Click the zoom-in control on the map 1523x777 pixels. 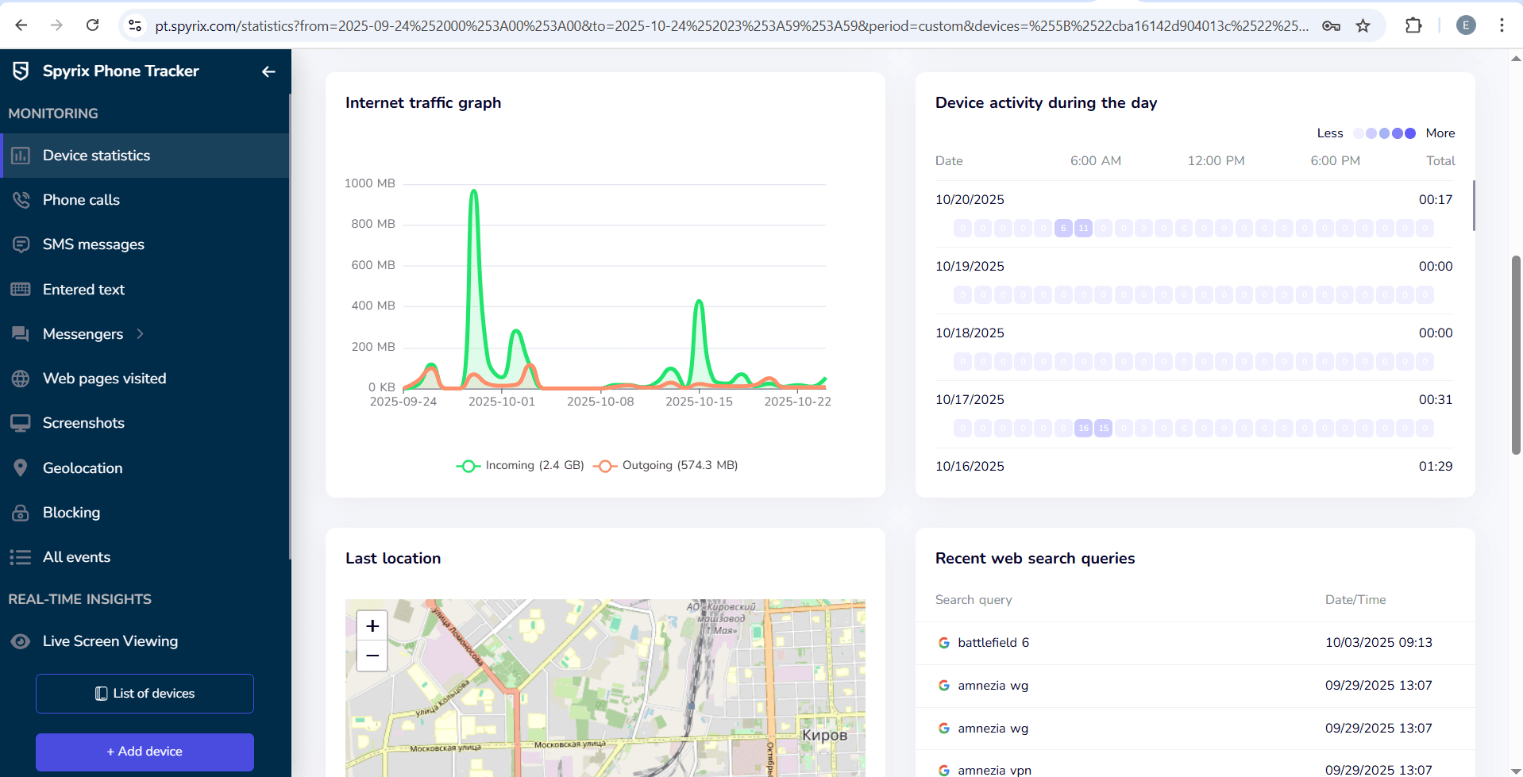click(x=372, y=625)
